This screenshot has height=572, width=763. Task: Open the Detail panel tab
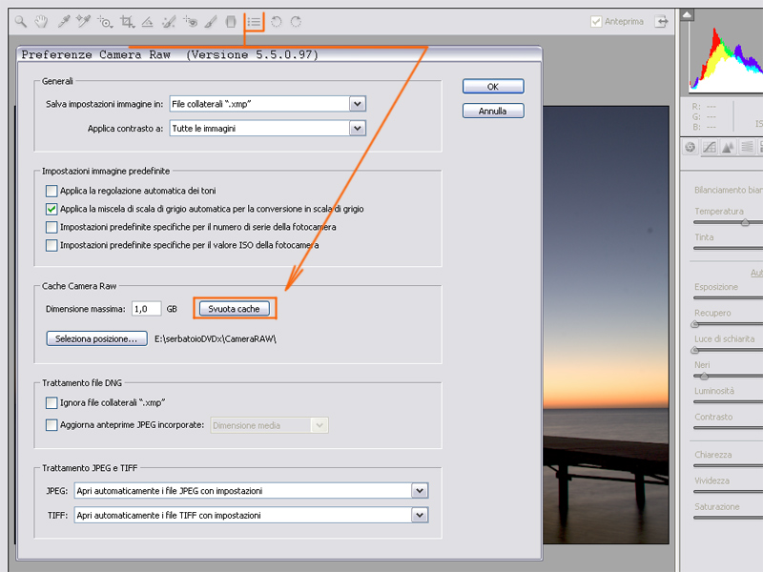(x=728, y=147)
